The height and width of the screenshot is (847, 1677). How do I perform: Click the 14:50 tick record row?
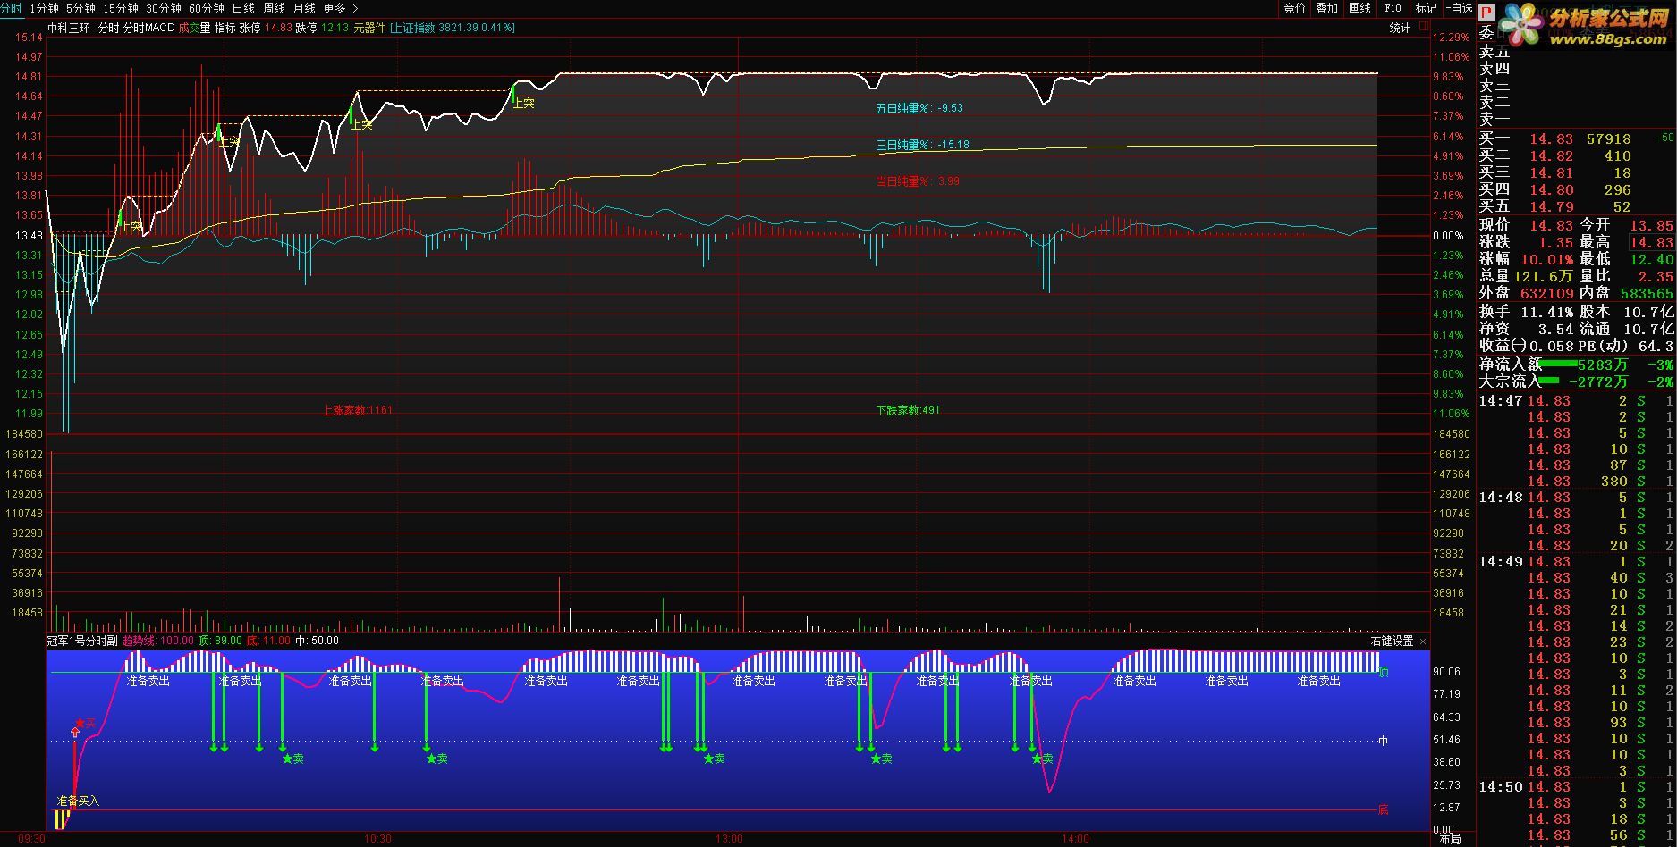tap(1576, 787)
